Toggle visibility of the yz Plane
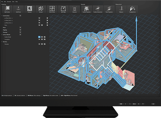Screen dimensions: 161x118 point(39,18)
